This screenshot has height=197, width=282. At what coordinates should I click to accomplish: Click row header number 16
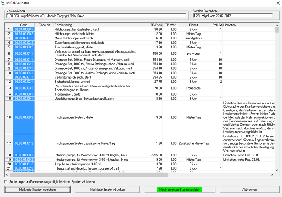tap(9, 117)
